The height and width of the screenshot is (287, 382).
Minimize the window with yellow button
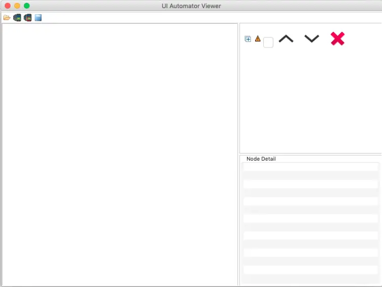pos(17,6)
